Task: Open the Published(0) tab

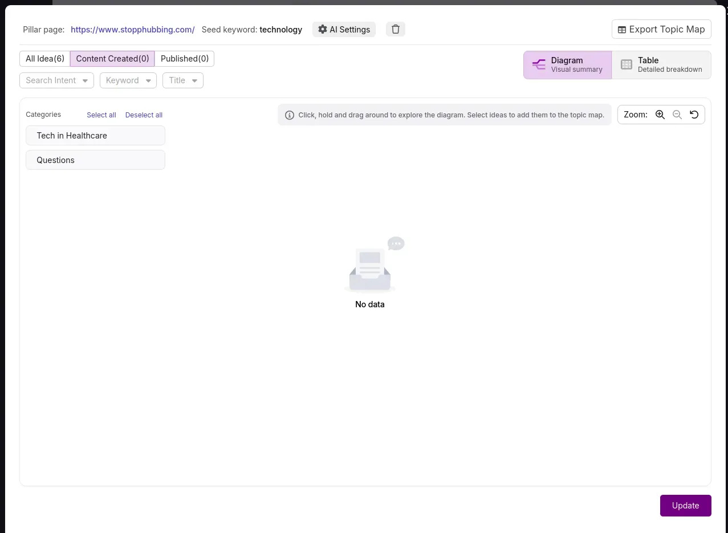Action: click(x=185, y=59)
